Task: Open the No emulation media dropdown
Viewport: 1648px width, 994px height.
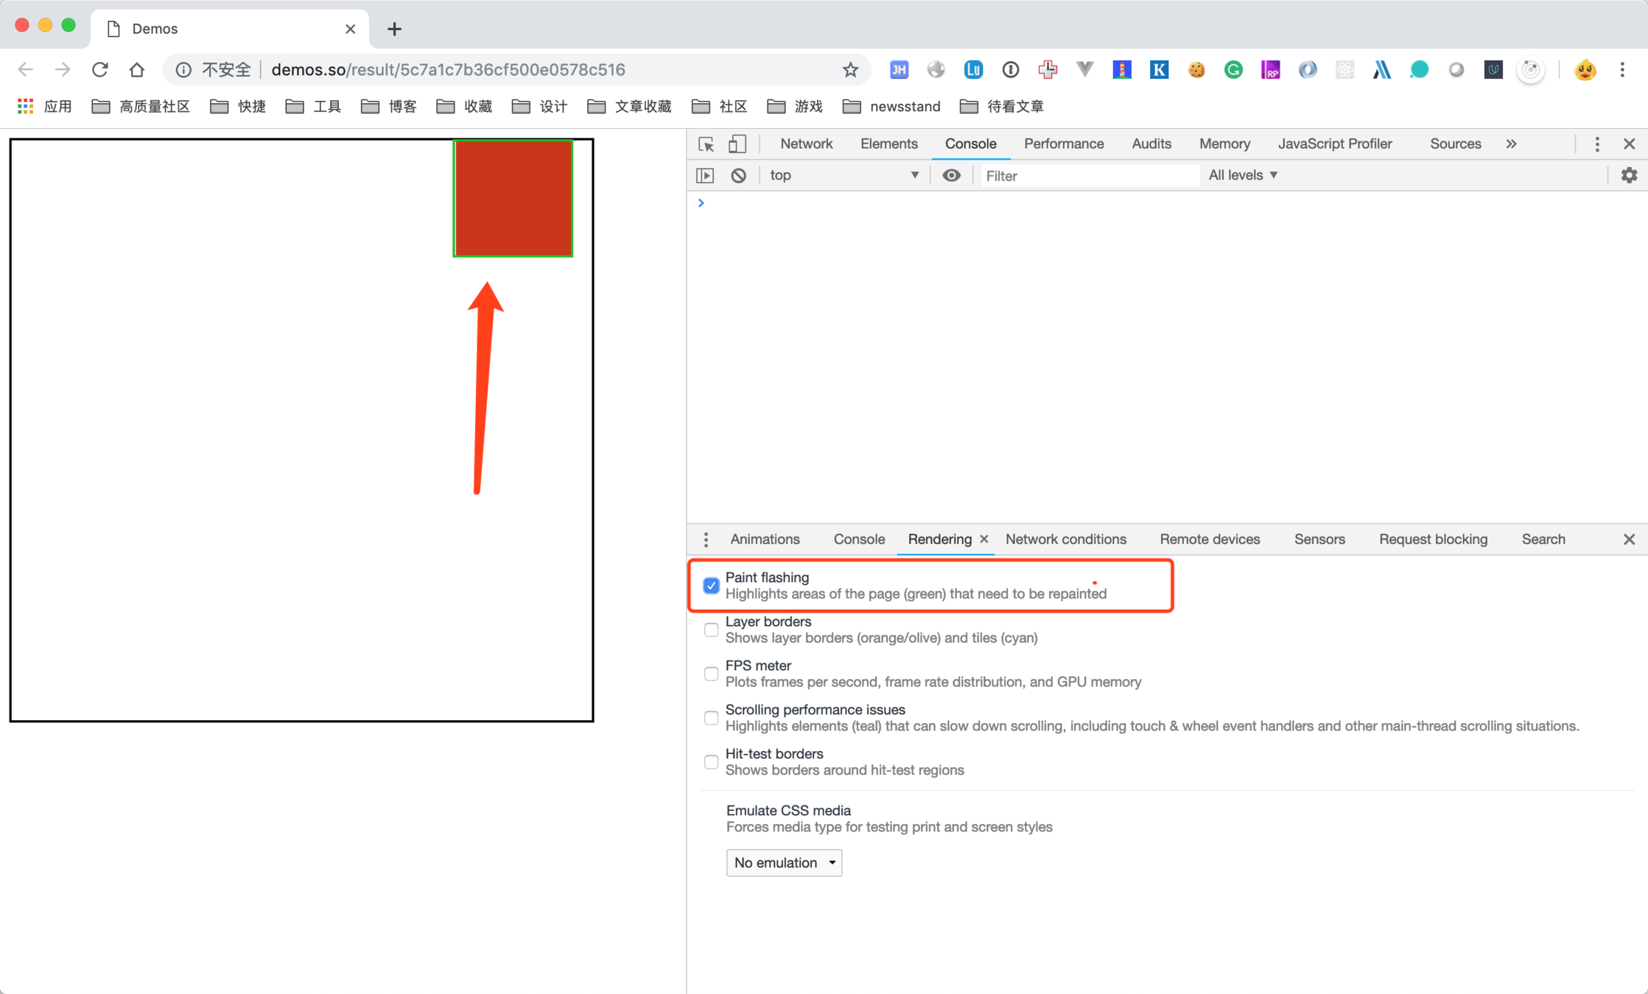Action: [x=784, y=862]
